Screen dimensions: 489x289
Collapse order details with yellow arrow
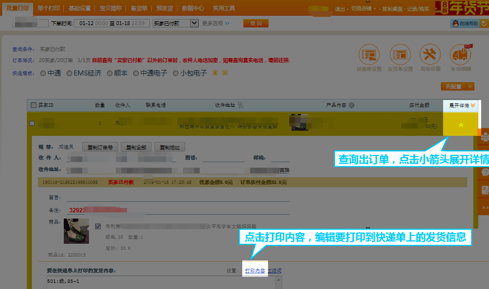click(460, 125)
